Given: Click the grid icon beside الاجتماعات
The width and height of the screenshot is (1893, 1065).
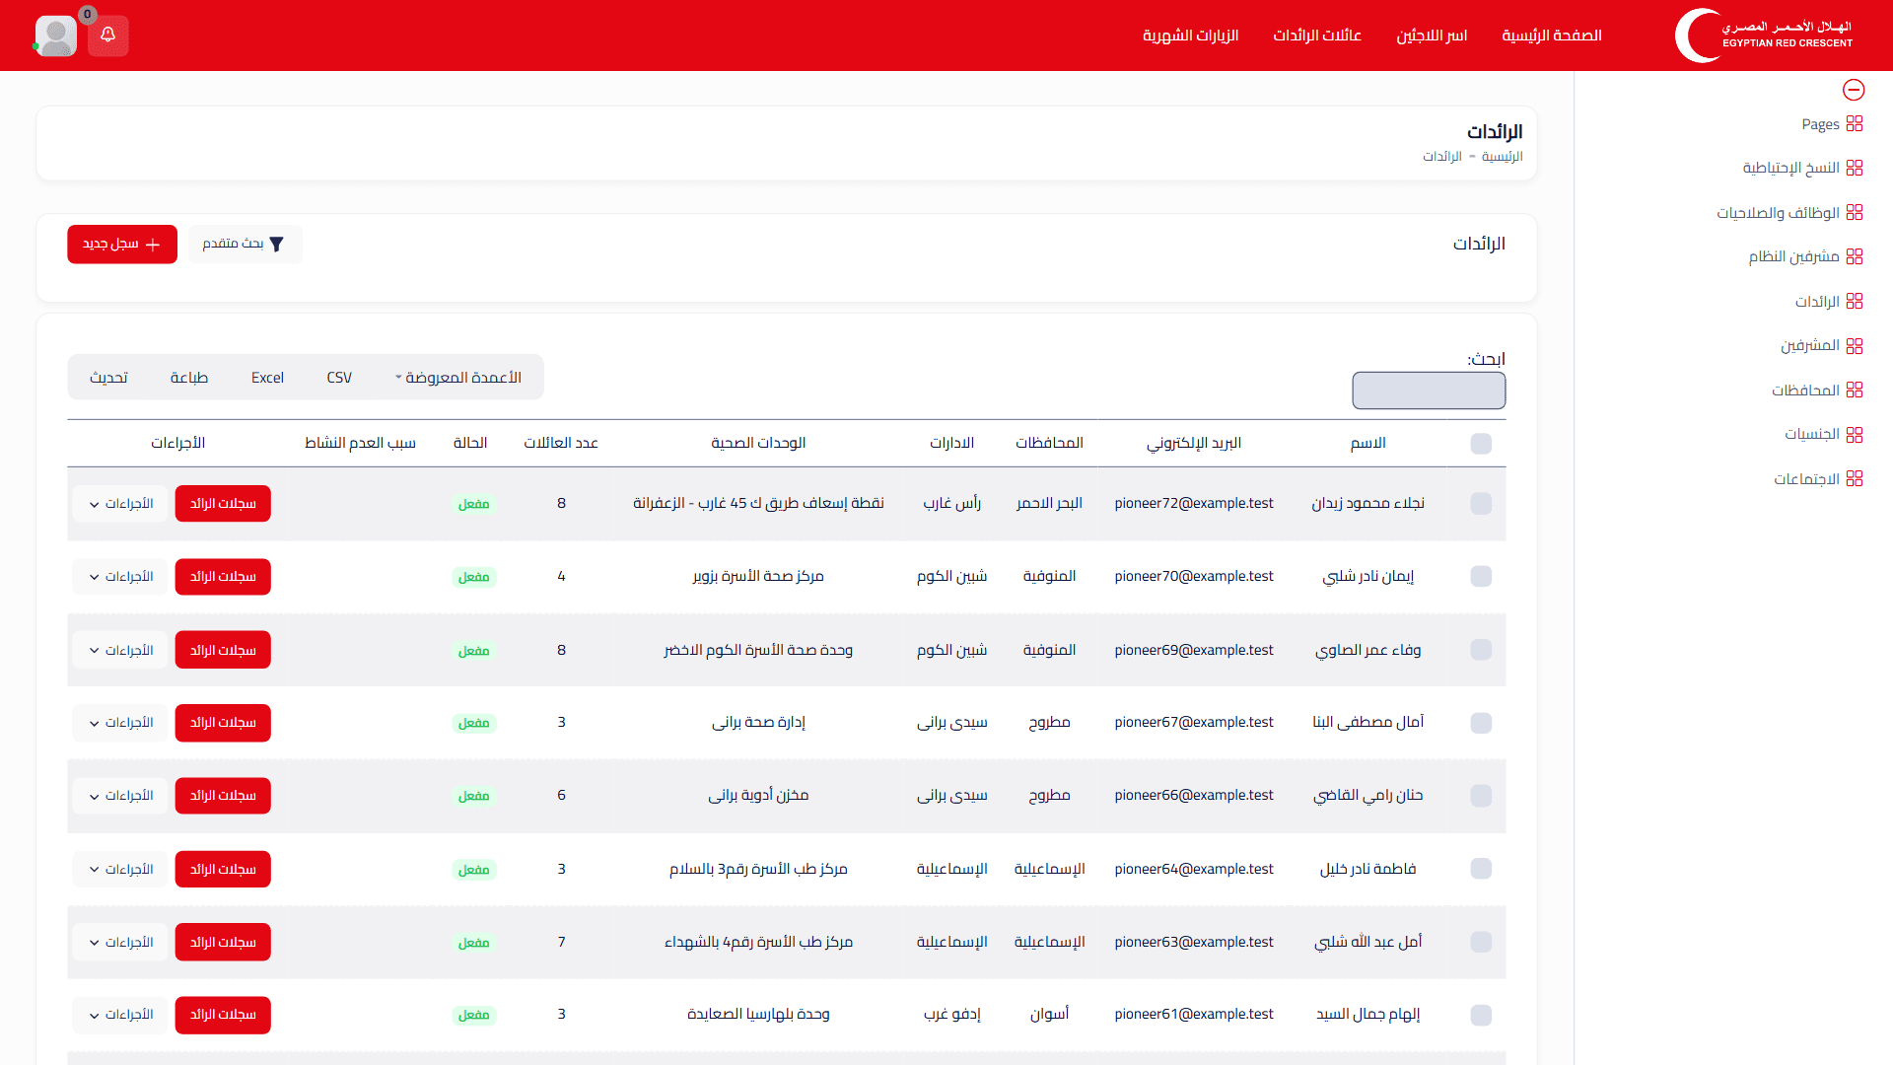Looking at the screenshot, I should (1855, 478).
